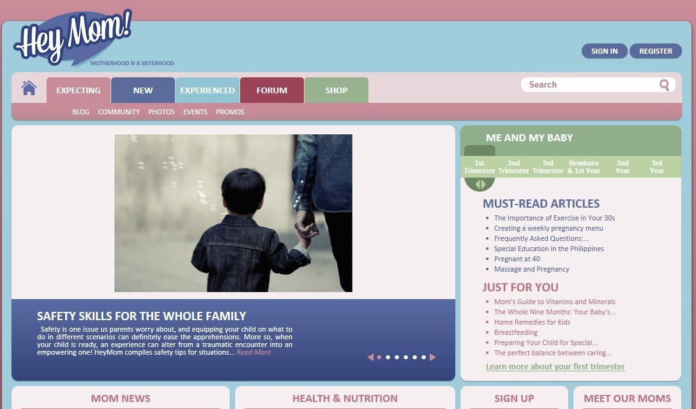
Task: Open the 'Breastfeeding' article
Action: pos(516,332)
